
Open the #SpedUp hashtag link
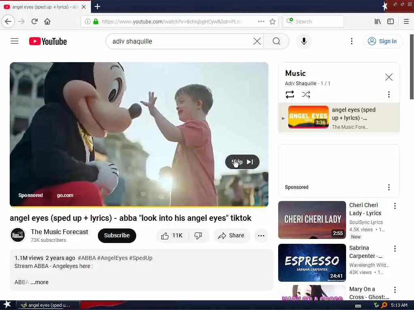tap(141, 258)
